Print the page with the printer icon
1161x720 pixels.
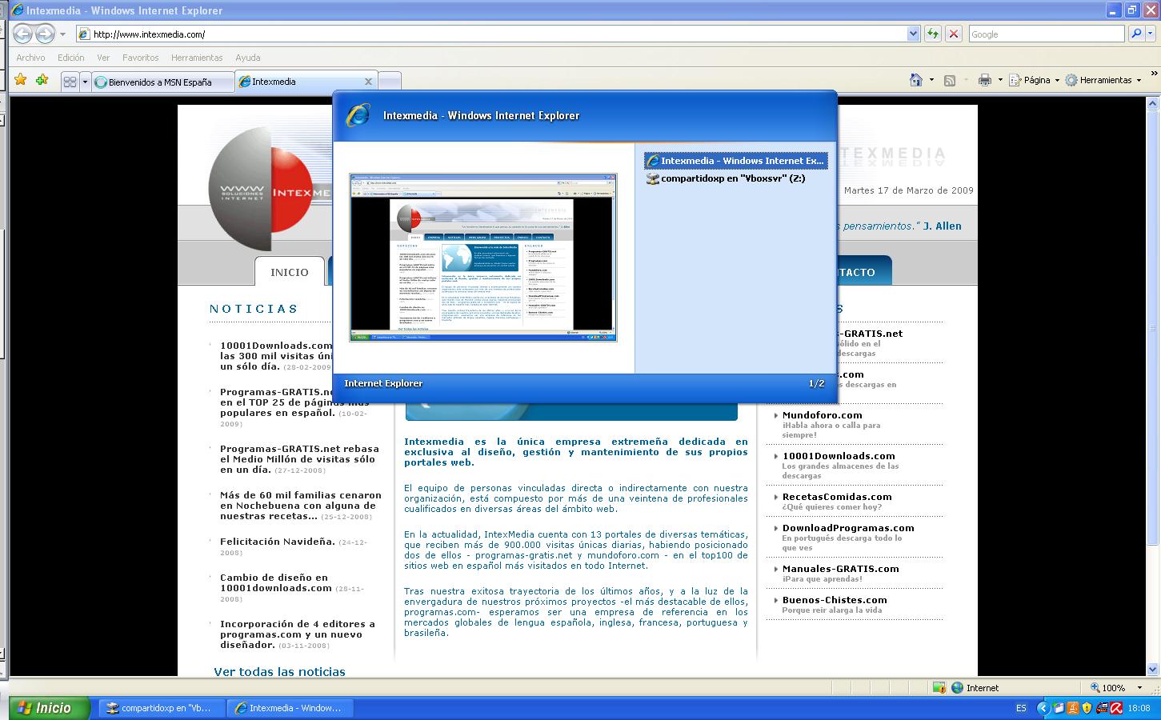click(x=984, y=80)
